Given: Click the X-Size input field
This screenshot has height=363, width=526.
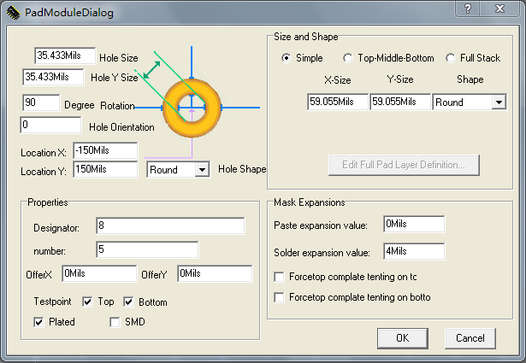Looking at the screenshot, I should pyautogui.click(x=337, y=102).
